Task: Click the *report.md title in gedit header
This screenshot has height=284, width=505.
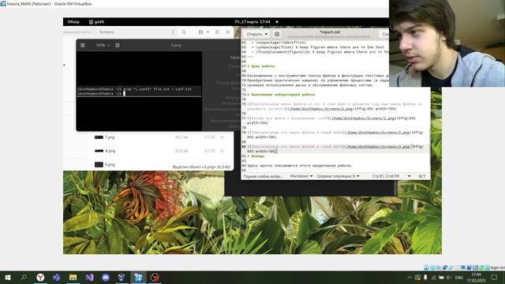Action: (x=330, y=32)
